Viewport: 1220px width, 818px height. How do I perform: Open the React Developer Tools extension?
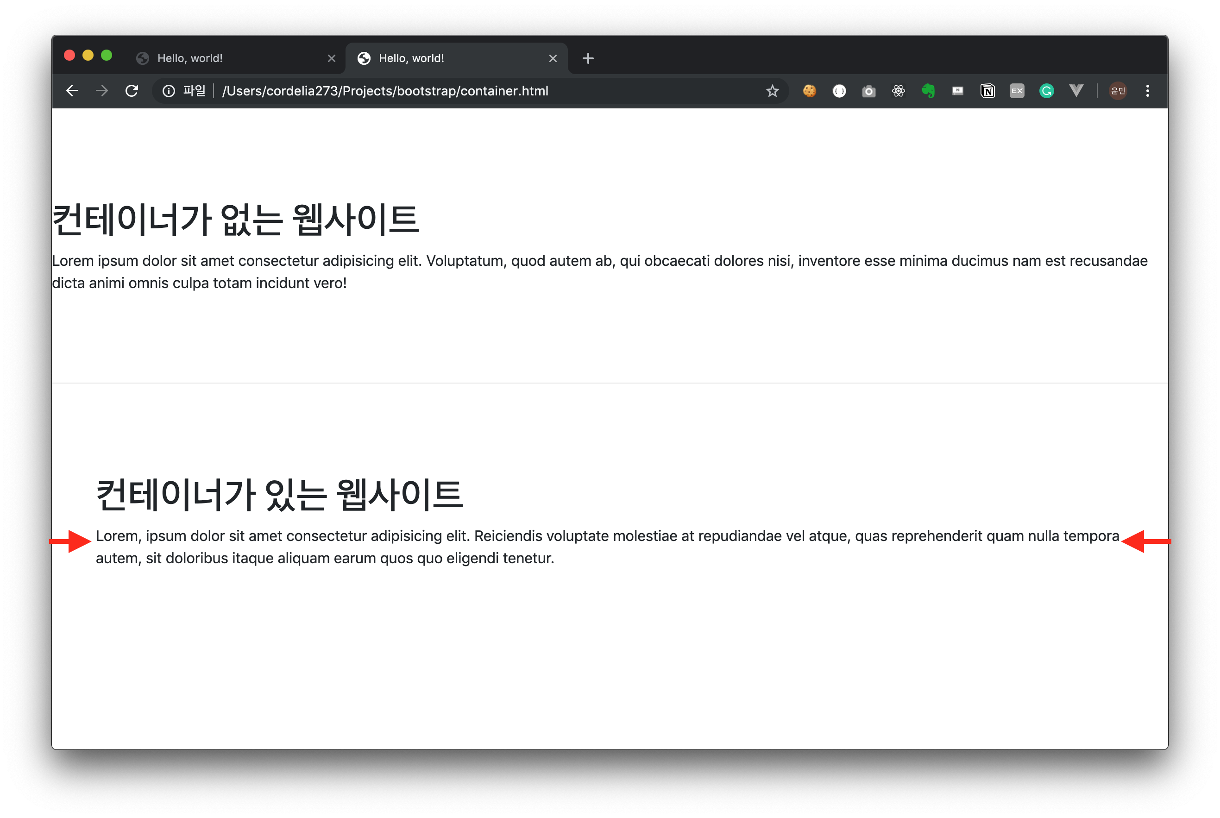coord(898,91)
